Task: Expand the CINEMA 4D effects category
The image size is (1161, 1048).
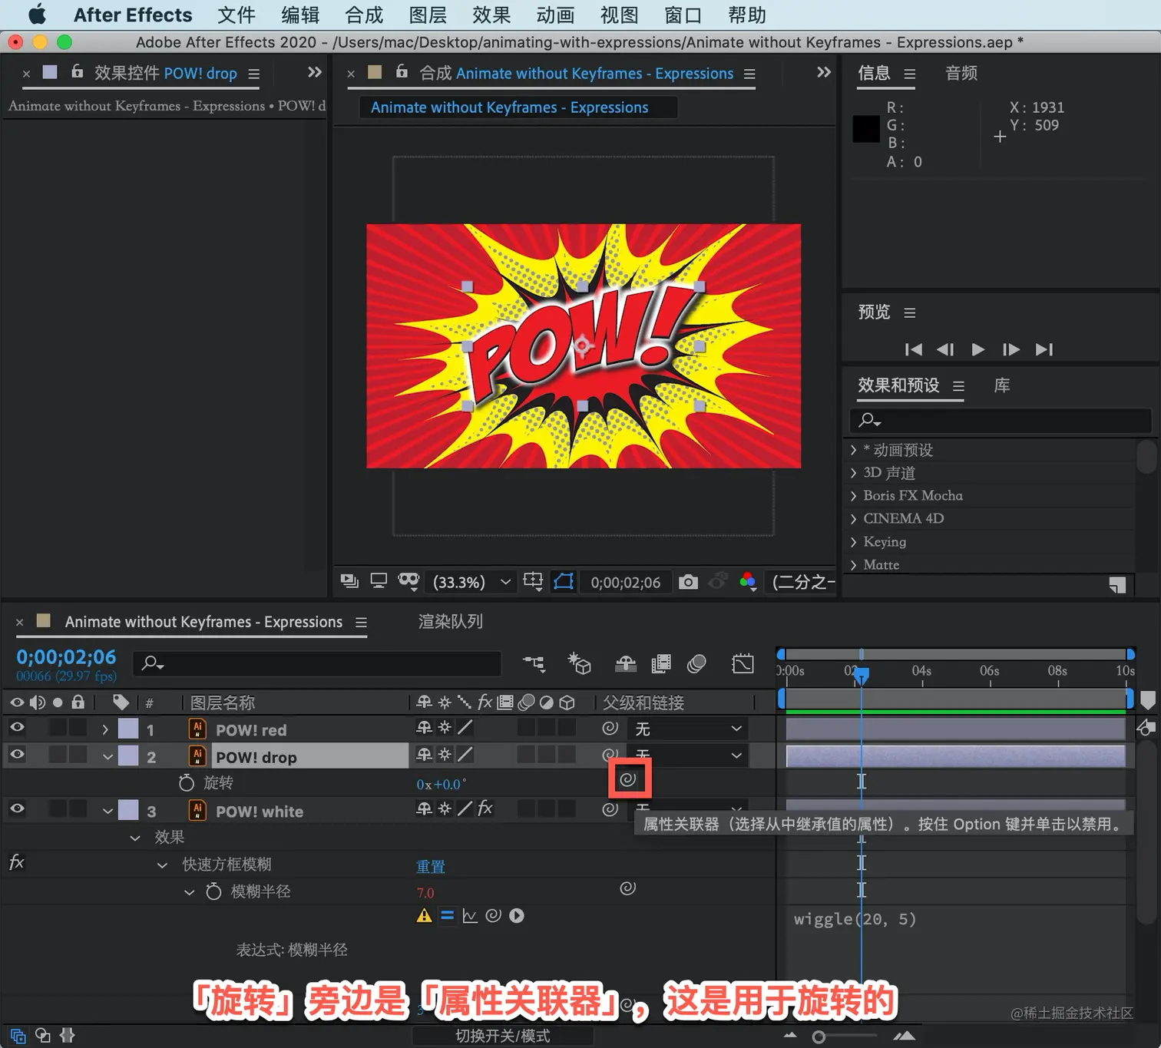Action: (x=853, y=519)
